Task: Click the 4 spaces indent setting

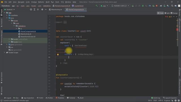Action: (167, 101)
